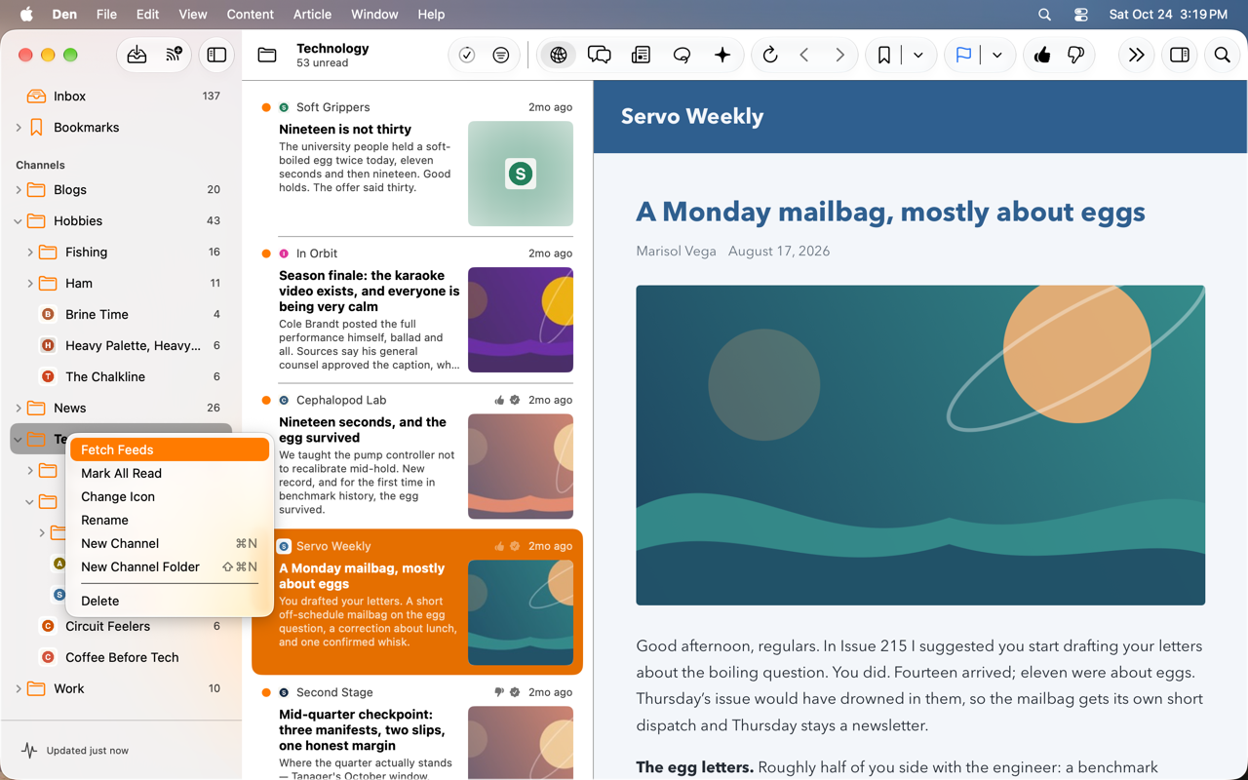
Task: Open the Article menu in menu bar
Action: coord(312,15)
